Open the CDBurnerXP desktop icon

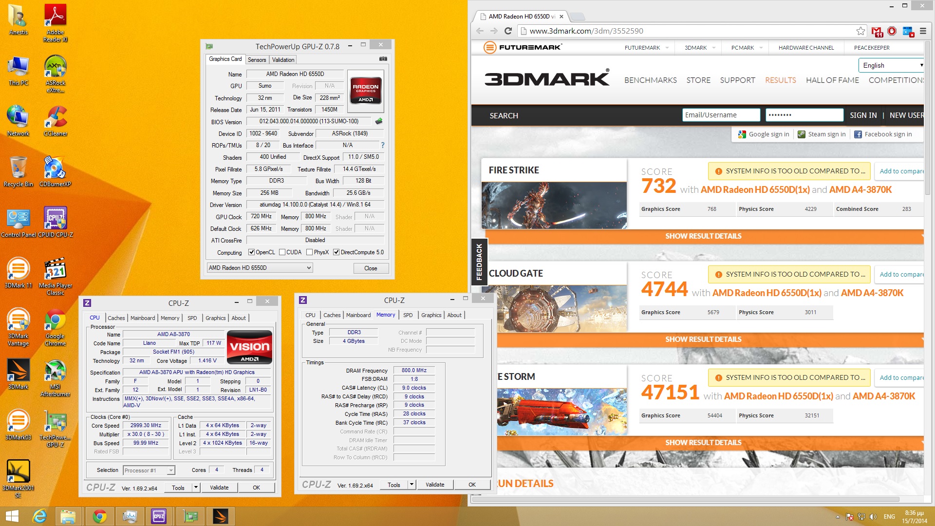click(x=55, y=171)
